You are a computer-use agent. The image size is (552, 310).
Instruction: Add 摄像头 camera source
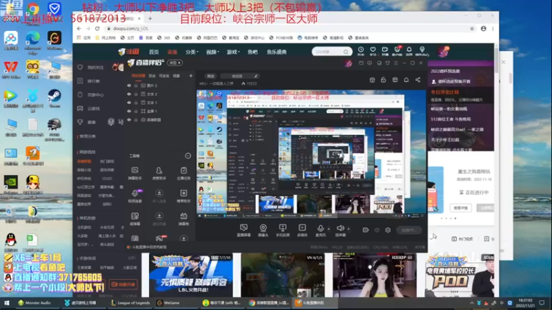click(263, 230)
